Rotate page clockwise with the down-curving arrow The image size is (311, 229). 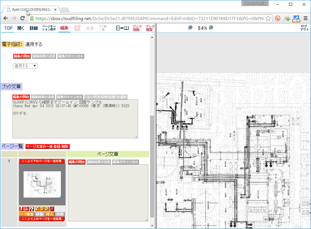pyautogui.click(x=42, y=209)
